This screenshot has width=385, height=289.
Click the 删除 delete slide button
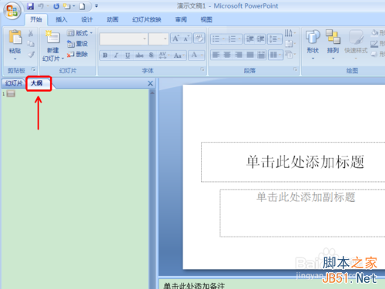coord(77,55)
